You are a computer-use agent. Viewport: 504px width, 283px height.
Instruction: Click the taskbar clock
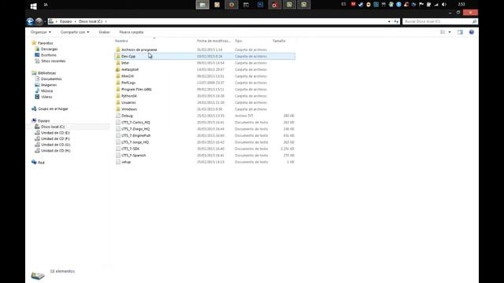coord(461,5)
